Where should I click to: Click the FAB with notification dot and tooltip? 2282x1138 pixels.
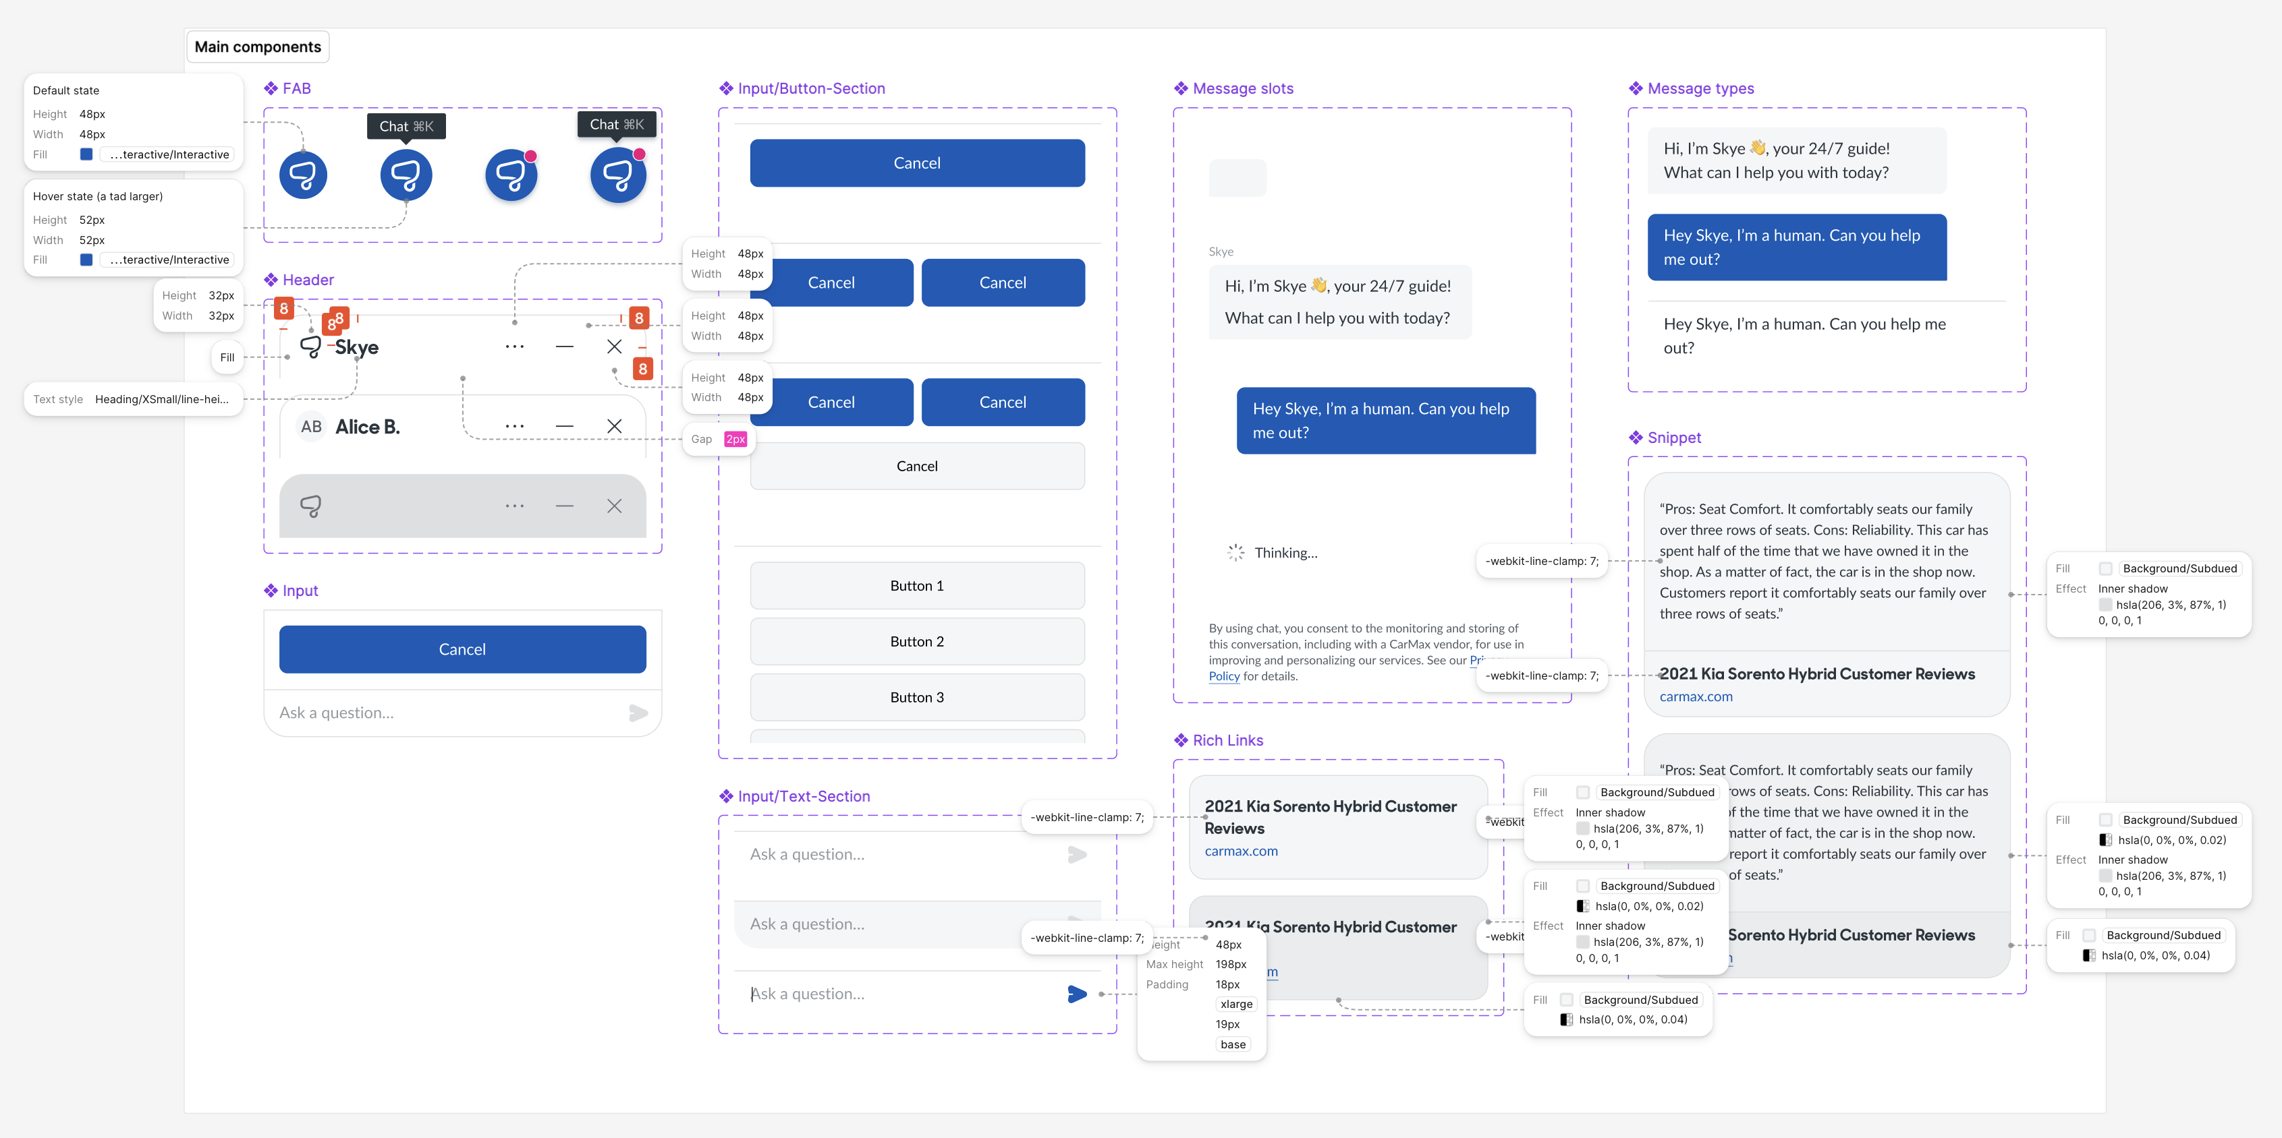click(617, 175)
